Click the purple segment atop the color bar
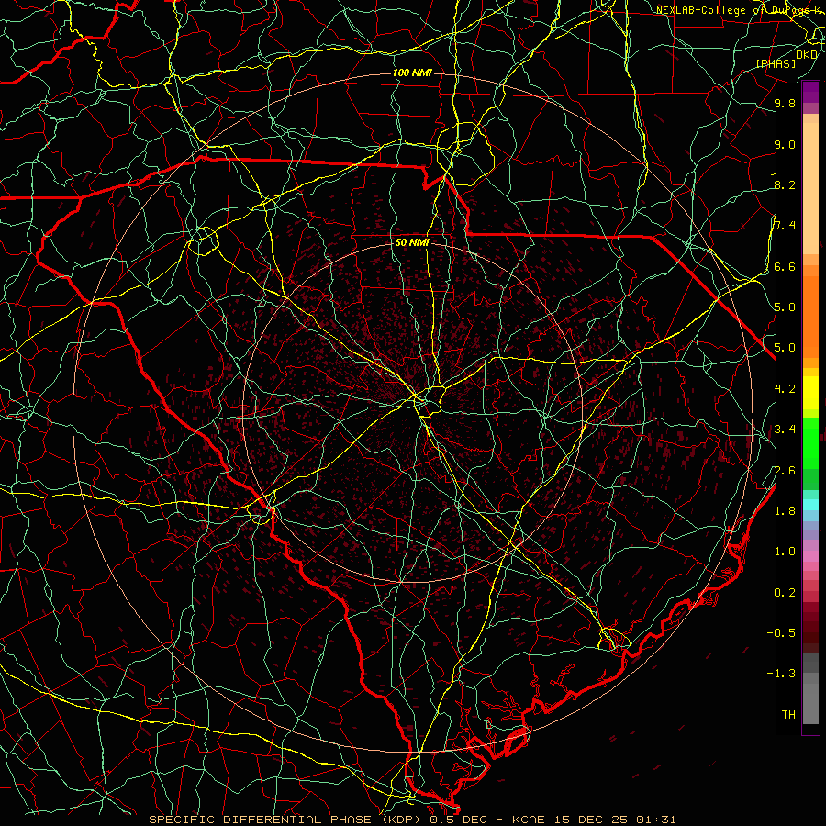The width and height of the screenshot is (826, 826). click(x=810, y=93)
